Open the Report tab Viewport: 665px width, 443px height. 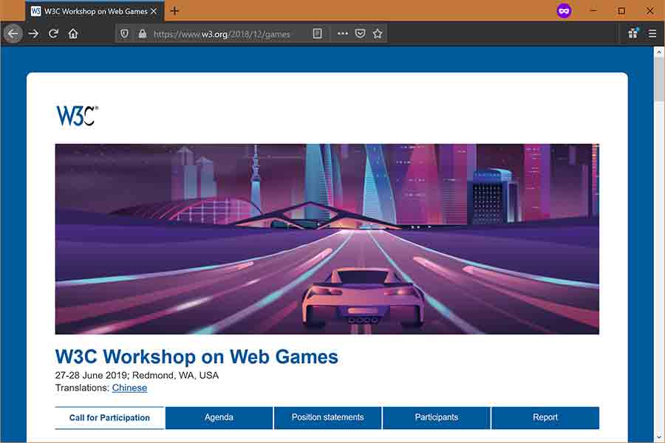545,418
